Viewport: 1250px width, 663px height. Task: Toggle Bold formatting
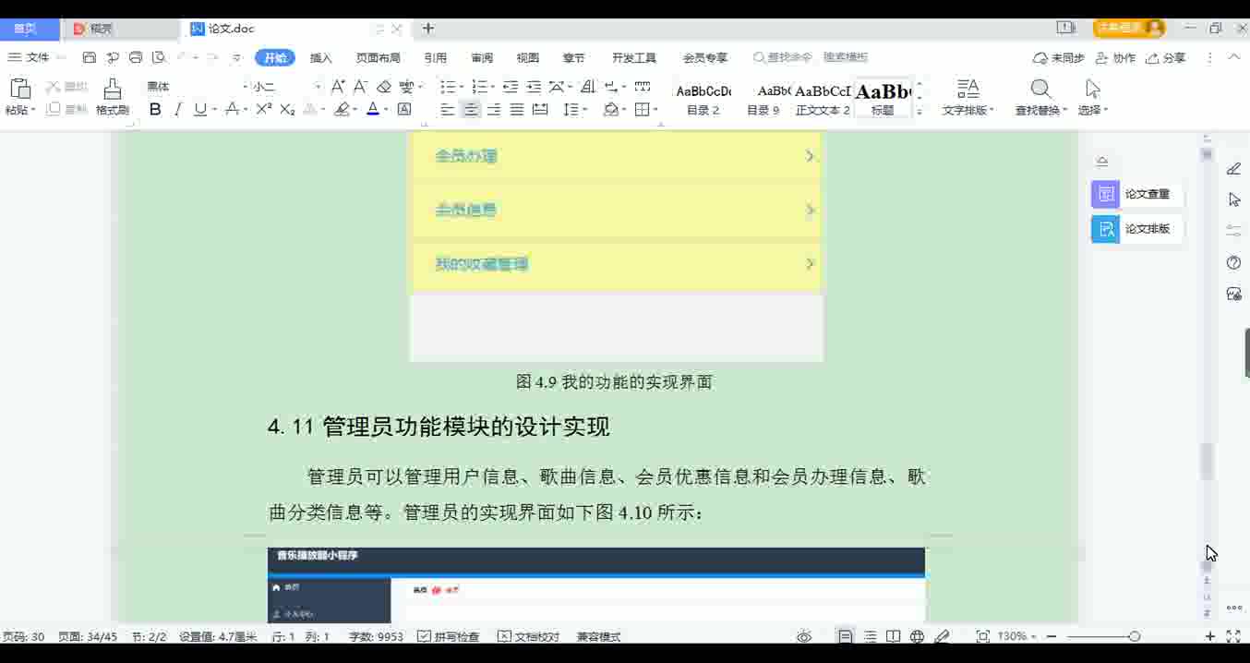tap(155, 109)
